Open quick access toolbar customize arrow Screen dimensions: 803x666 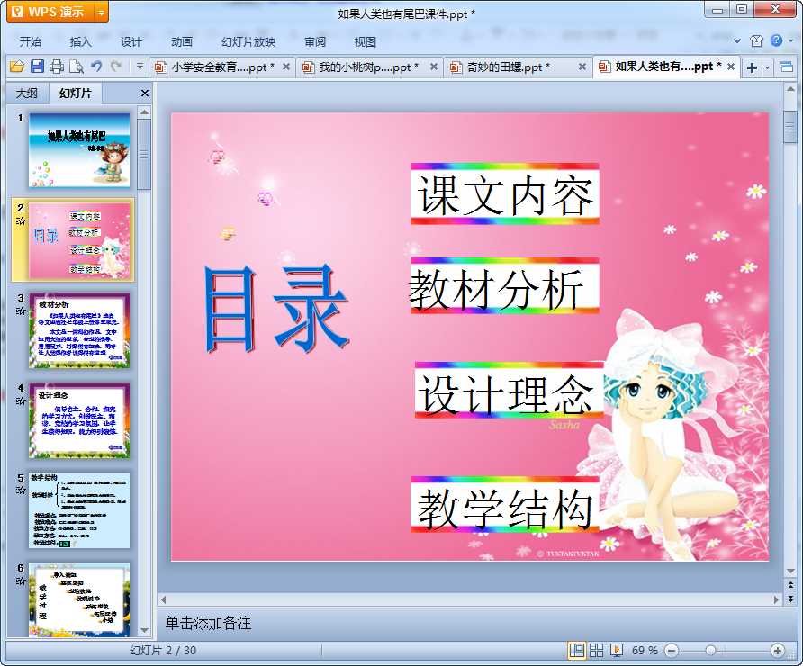pos(140,67)
